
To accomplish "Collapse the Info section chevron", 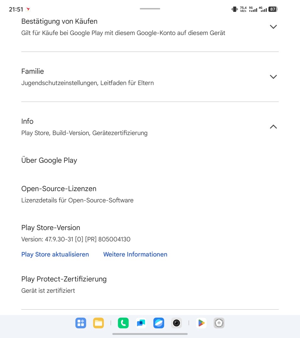I will [273, 127].
